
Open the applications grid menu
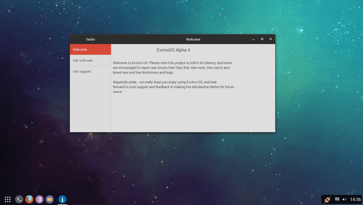pyautogui.click(x=8, y=199)
